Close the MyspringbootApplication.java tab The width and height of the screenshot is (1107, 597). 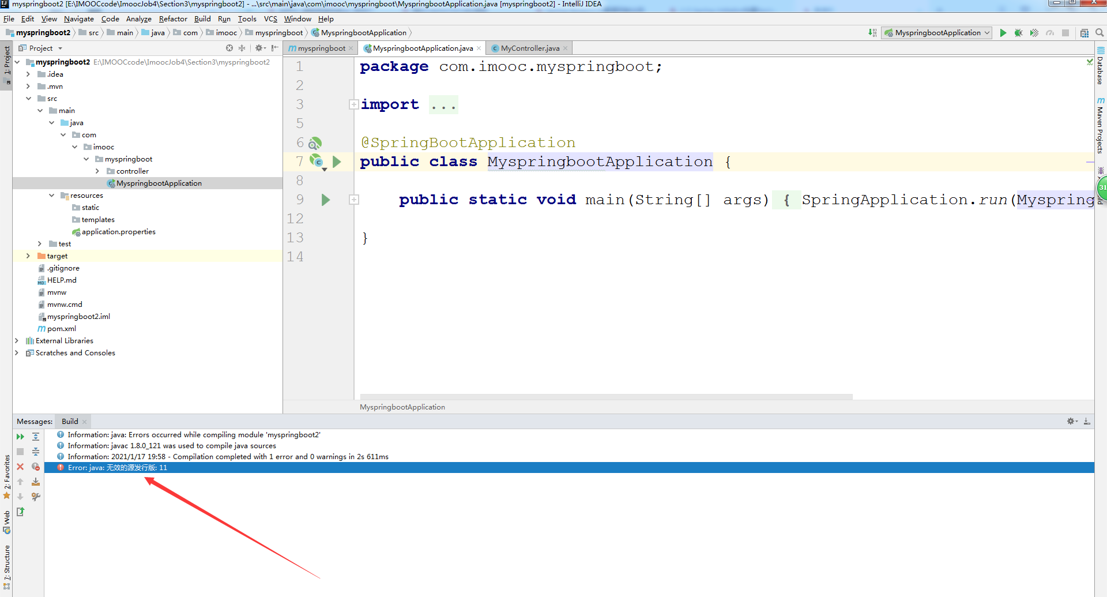point(479,48)
